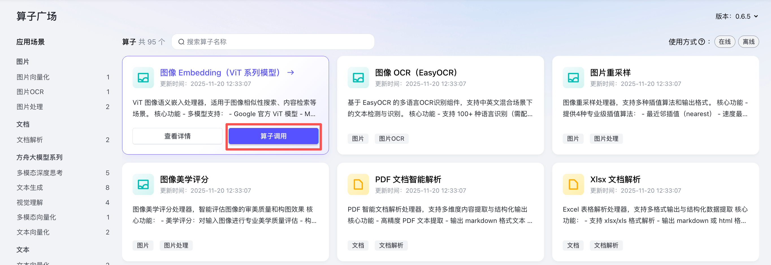Screen dimensions: 771x265
Task: Click the 图片重采样 card image icon
Action: click(x=573, y=78)
